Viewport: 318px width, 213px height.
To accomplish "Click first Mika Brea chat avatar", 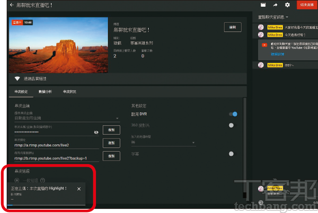I will [261, 27].
